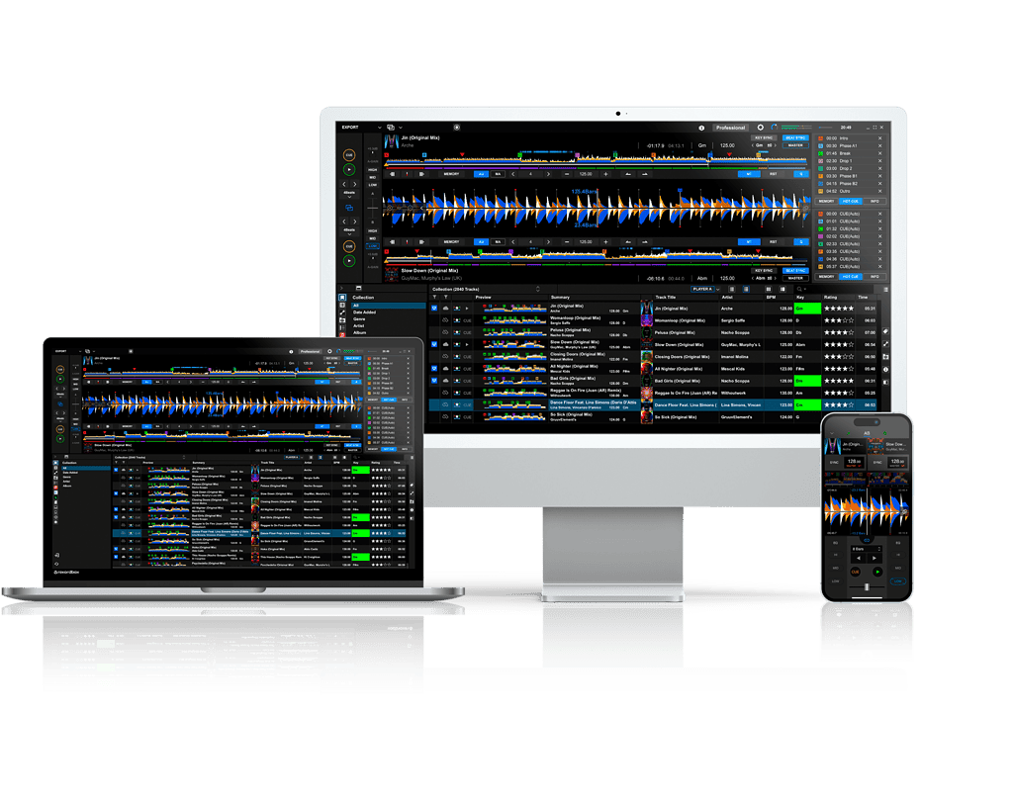Click the crossfader between A and B on iMac
1013x802 pixels.
(x=373, y=208)
